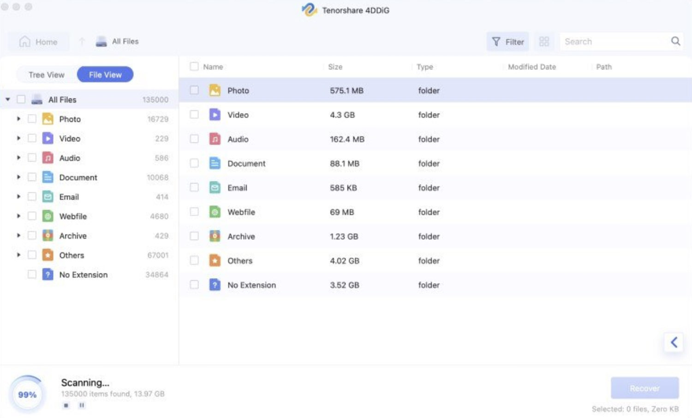This screenshot has width=692, height=418.
Task: Expand the Email tree node
Action: click(x=18, y=197)
